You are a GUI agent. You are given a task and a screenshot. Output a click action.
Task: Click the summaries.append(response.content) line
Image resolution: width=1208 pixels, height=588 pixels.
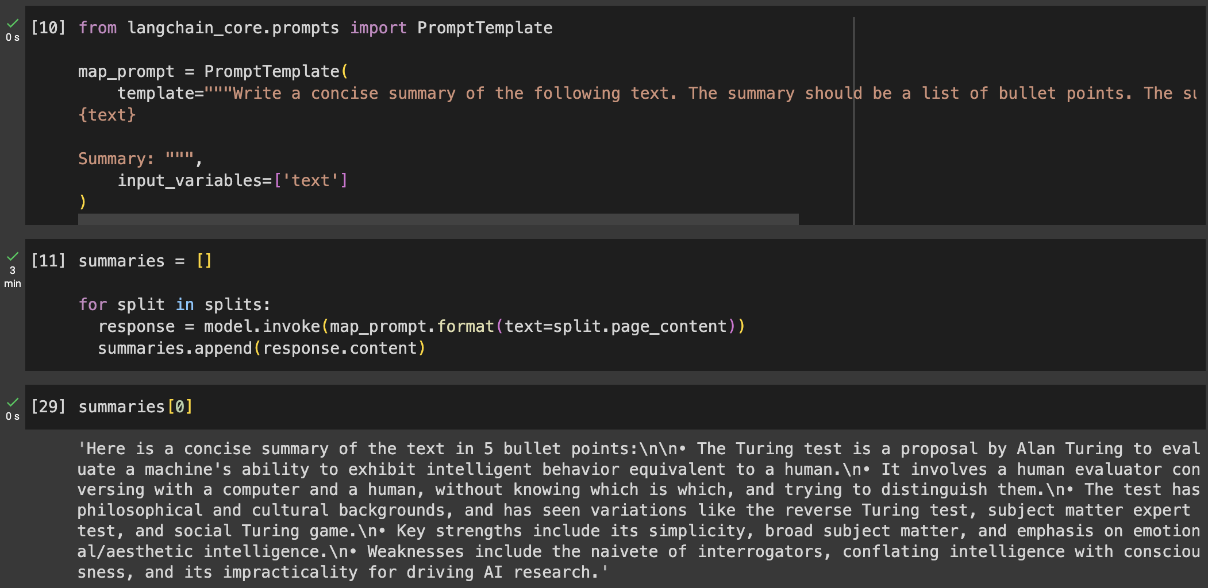(x=261, y=348)
